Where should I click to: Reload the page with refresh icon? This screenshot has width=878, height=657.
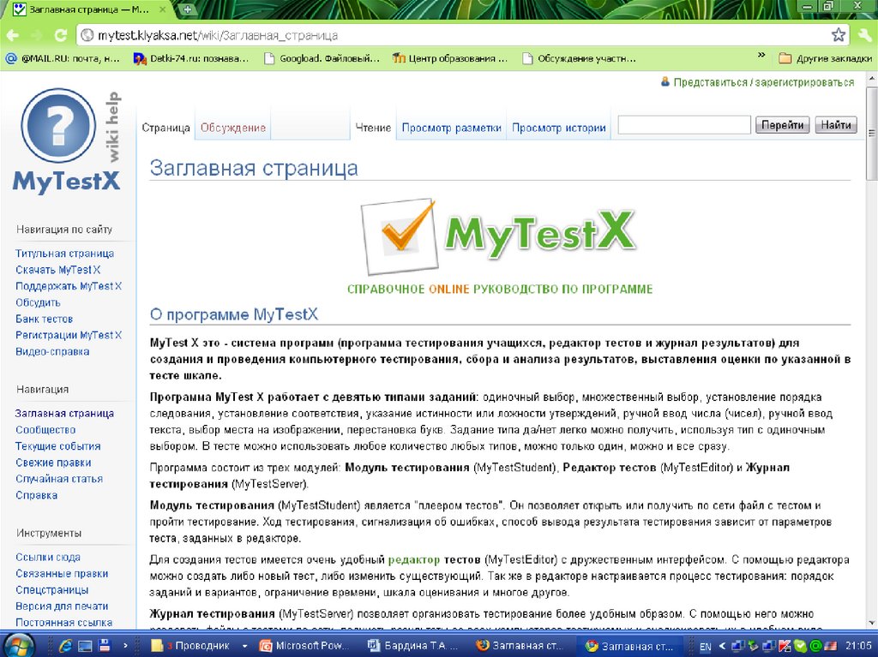(60, 35)
